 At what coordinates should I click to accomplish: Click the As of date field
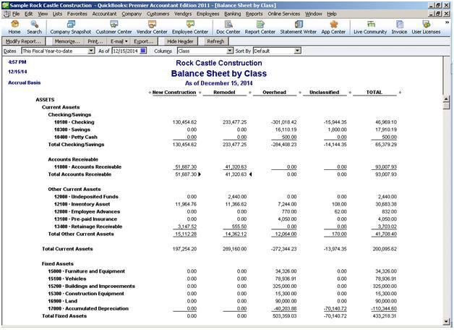(126, 51)
